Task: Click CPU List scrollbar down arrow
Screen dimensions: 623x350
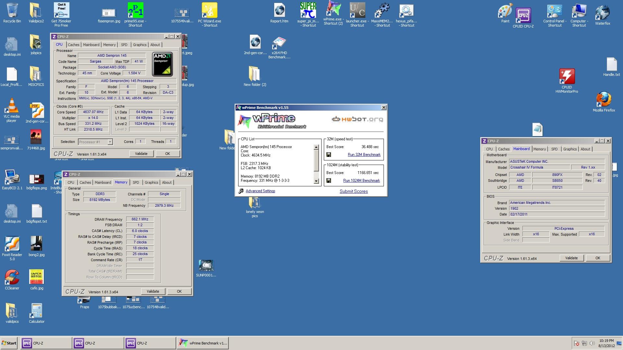Action: pos(316,181)
